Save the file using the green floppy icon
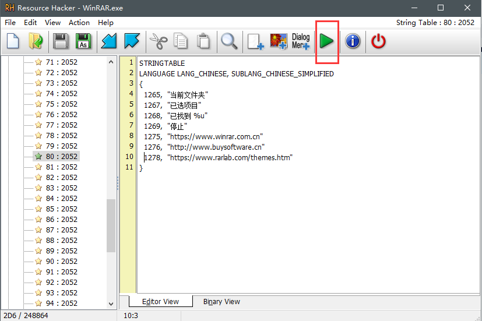Screen dimensions: 482x321 click(x=61, y=41)
